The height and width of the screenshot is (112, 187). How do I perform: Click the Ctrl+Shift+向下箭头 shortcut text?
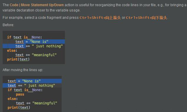(x=147, y=18)
